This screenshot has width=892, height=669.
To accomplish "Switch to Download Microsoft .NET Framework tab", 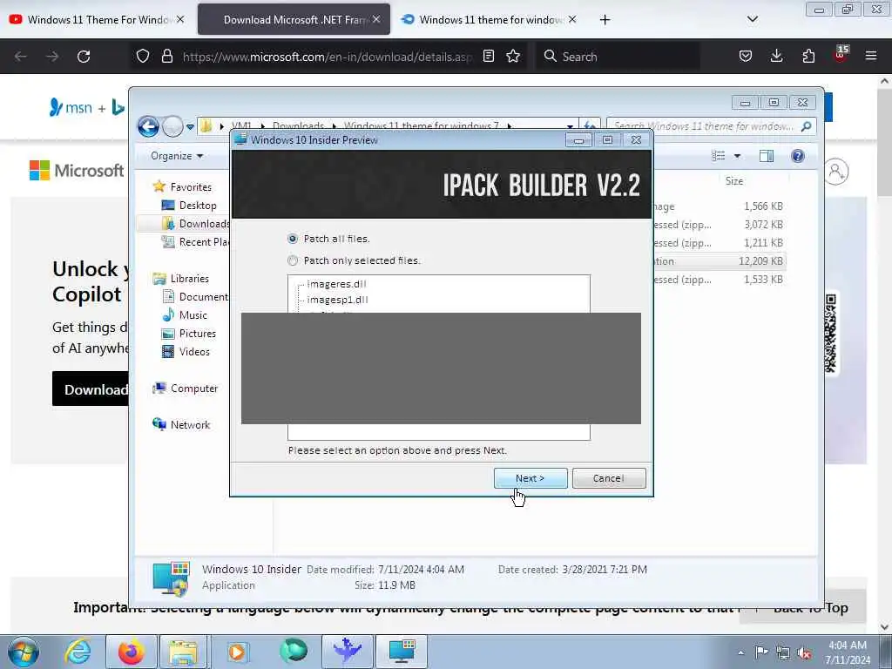I will point(294,19).
